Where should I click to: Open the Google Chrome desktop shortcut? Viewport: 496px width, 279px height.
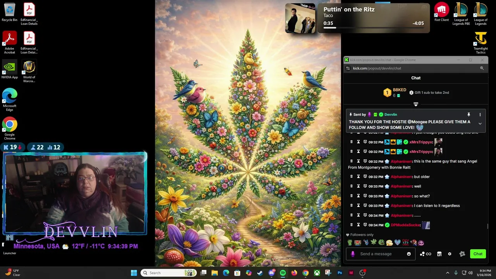click(x=9, y=129)
